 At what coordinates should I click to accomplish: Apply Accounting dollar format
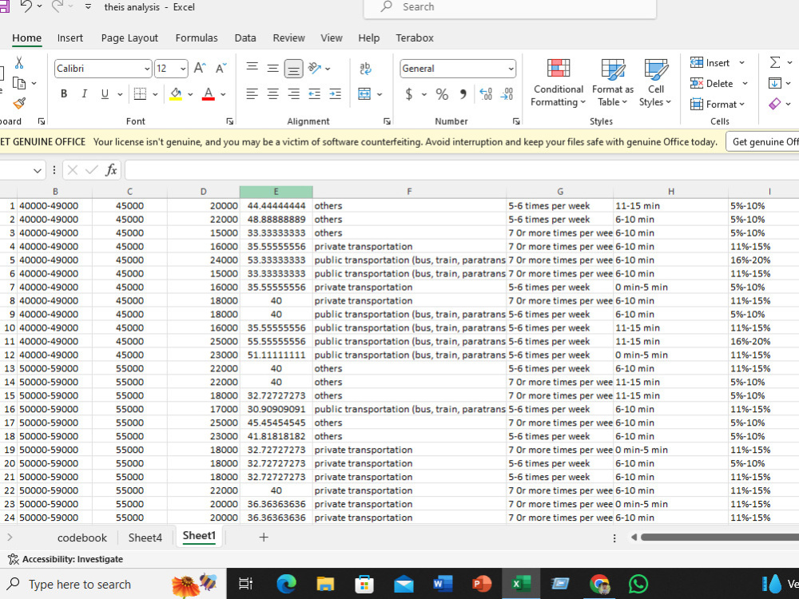pyautogui.click(x=408, y=93)
